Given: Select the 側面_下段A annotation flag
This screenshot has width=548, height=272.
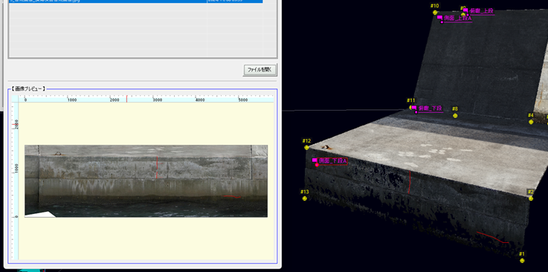Looking at the screenshot, I should tap(315, 160).
